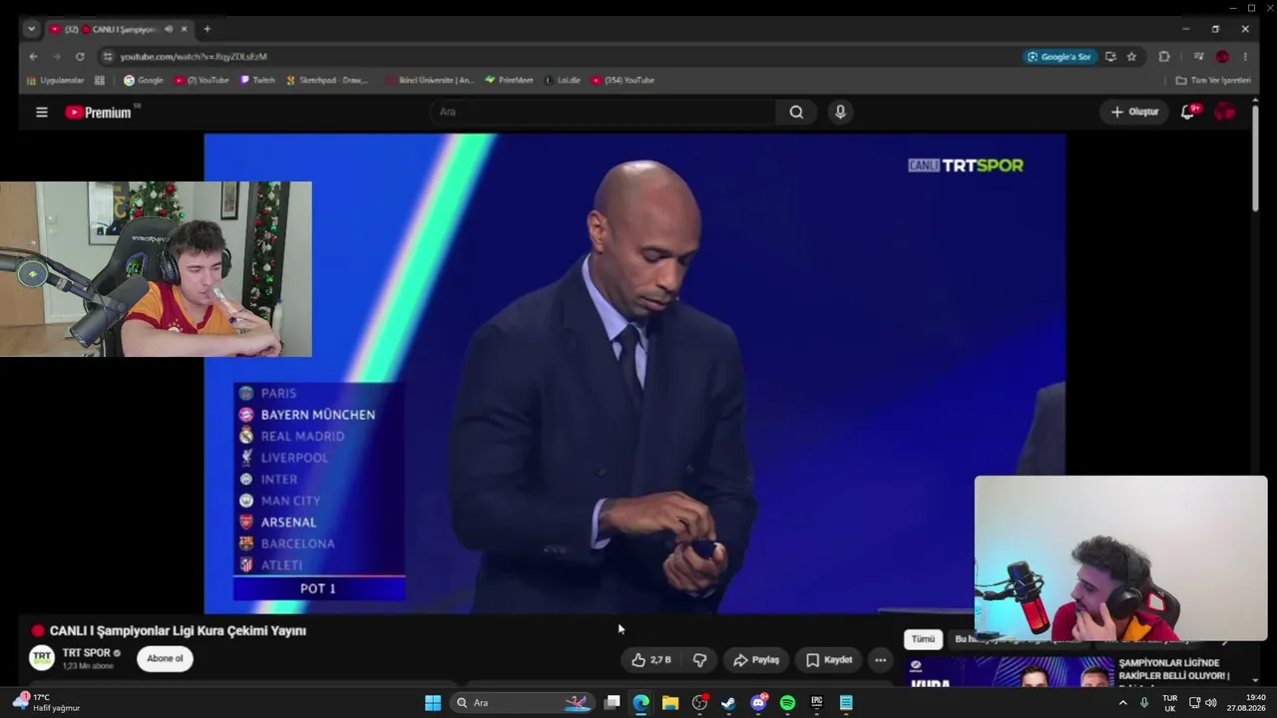1277x718 pixels.
Task: Open a new browser tab
Action: [207, 29]
